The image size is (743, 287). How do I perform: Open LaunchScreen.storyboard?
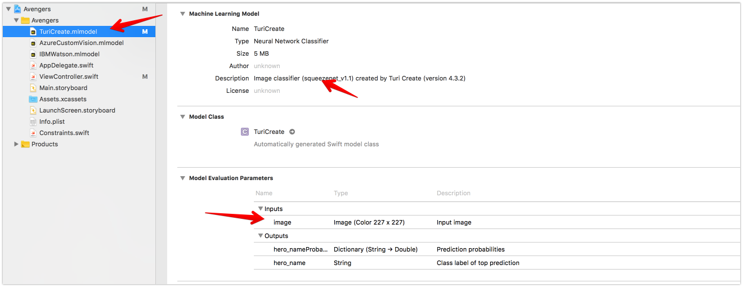tap(77, 110)
